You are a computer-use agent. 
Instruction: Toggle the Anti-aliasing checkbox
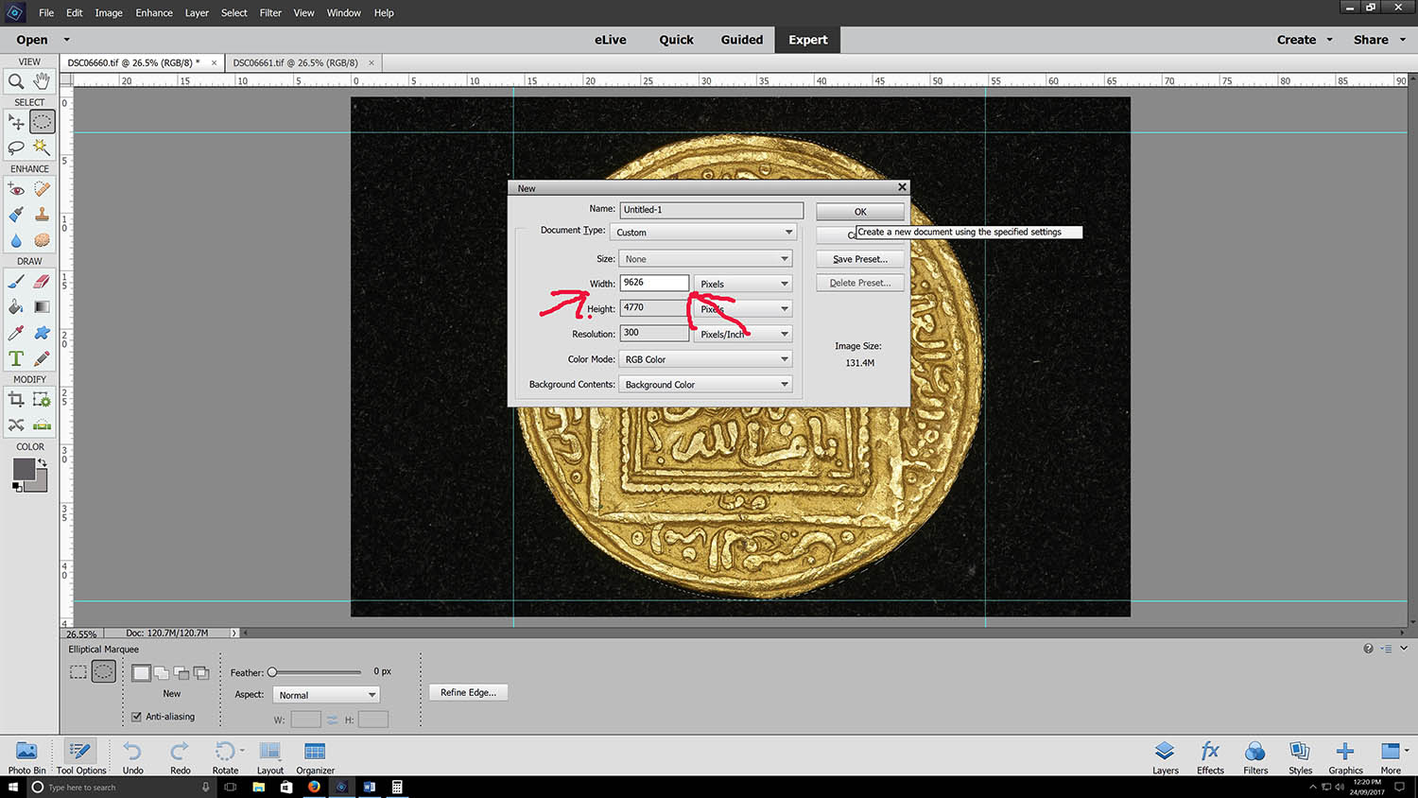coord(136,717)
